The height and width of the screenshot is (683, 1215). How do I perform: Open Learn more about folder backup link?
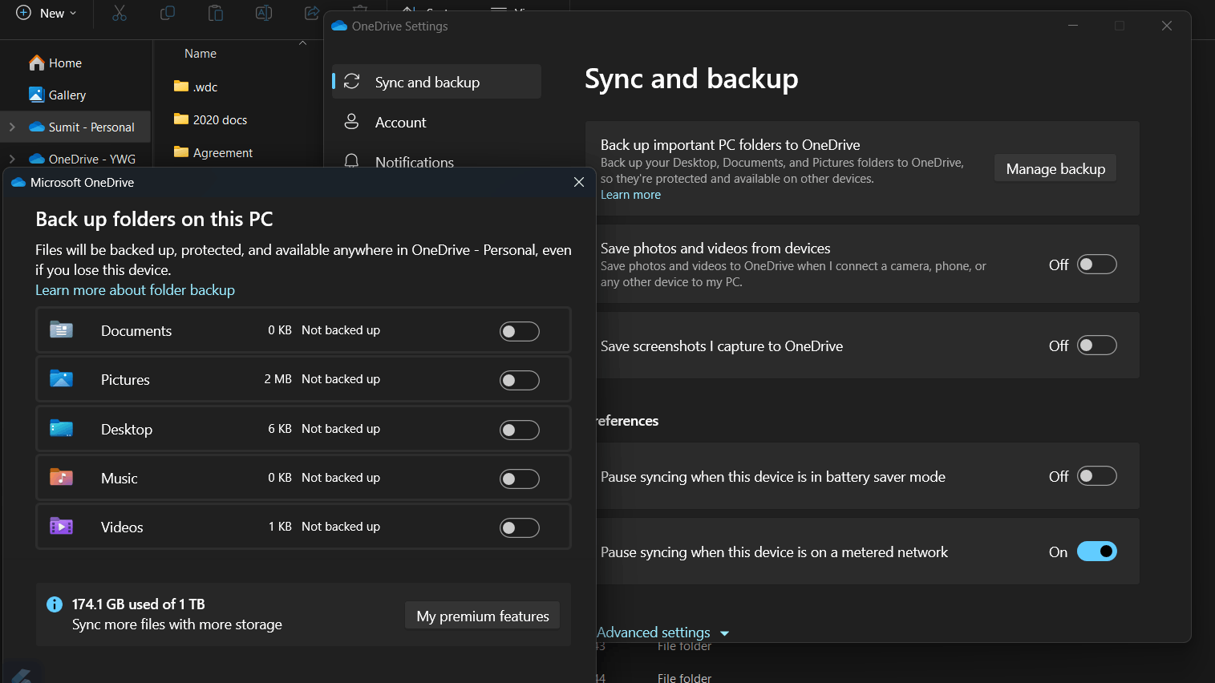point(135,290)
